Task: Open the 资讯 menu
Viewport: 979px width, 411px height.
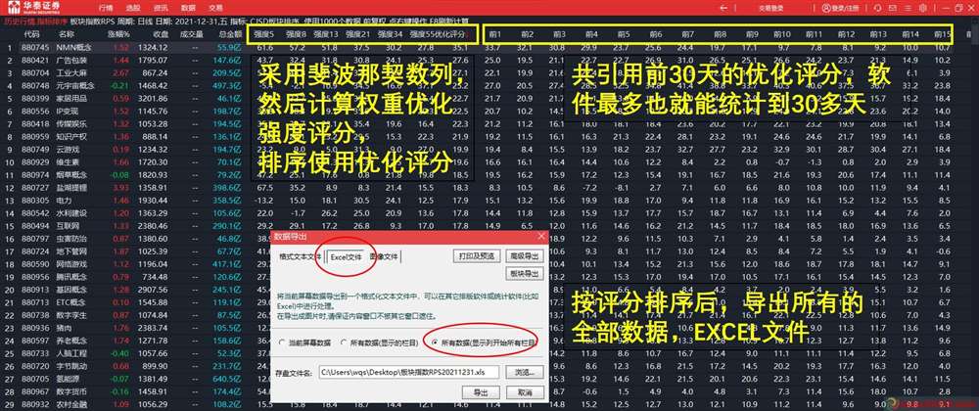Action: tap(161, 8)
